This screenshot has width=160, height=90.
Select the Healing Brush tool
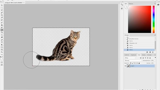point(2,20)
